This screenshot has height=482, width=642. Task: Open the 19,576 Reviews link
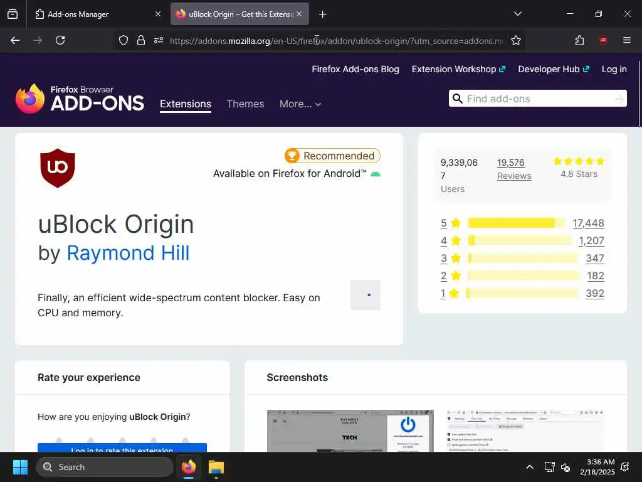click(x=514, y=169)
